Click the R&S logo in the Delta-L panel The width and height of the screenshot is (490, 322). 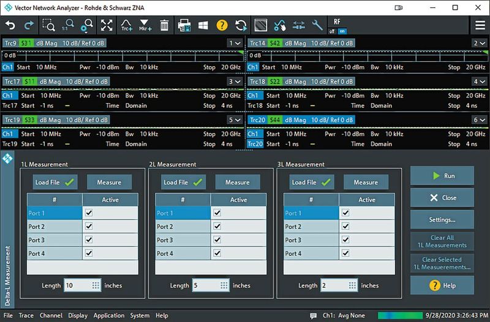click(7, 158)
